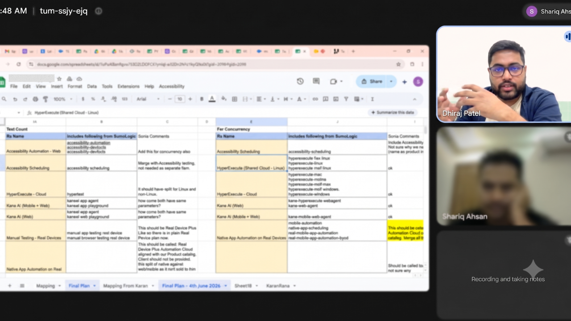Viewport: 571px width, 321px height.
Task: Open the text rotation dropdown
Action: click(x=302, y=99)
